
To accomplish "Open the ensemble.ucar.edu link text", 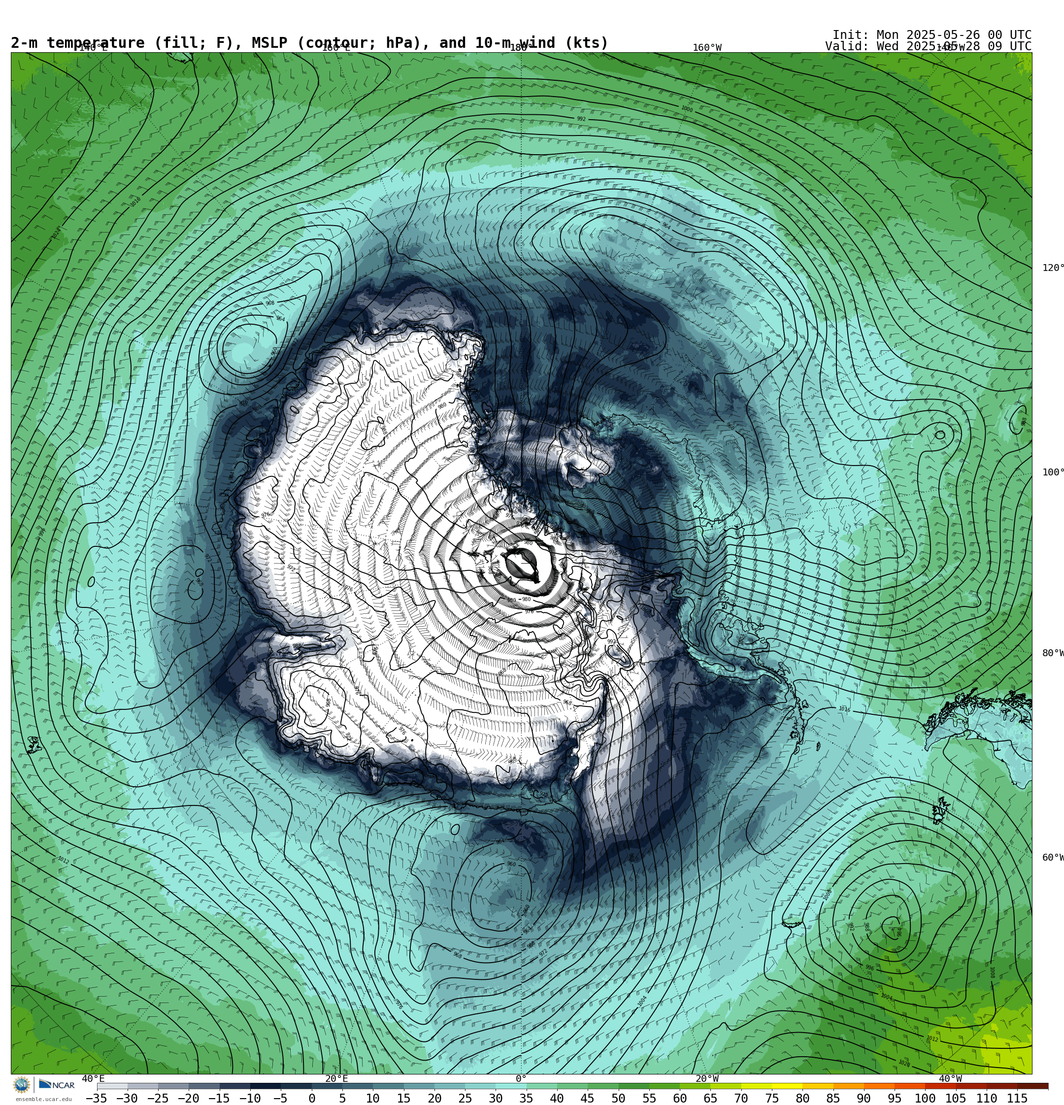I will pyautogui.click(x=43, y=1099).
